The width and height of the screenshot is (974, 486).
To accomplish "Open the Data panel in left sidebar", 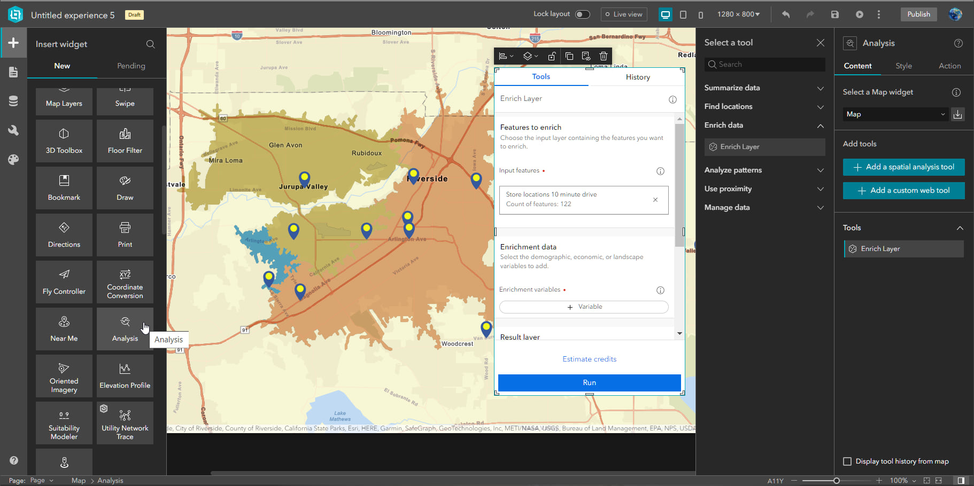I will click(x=13, y=101).
